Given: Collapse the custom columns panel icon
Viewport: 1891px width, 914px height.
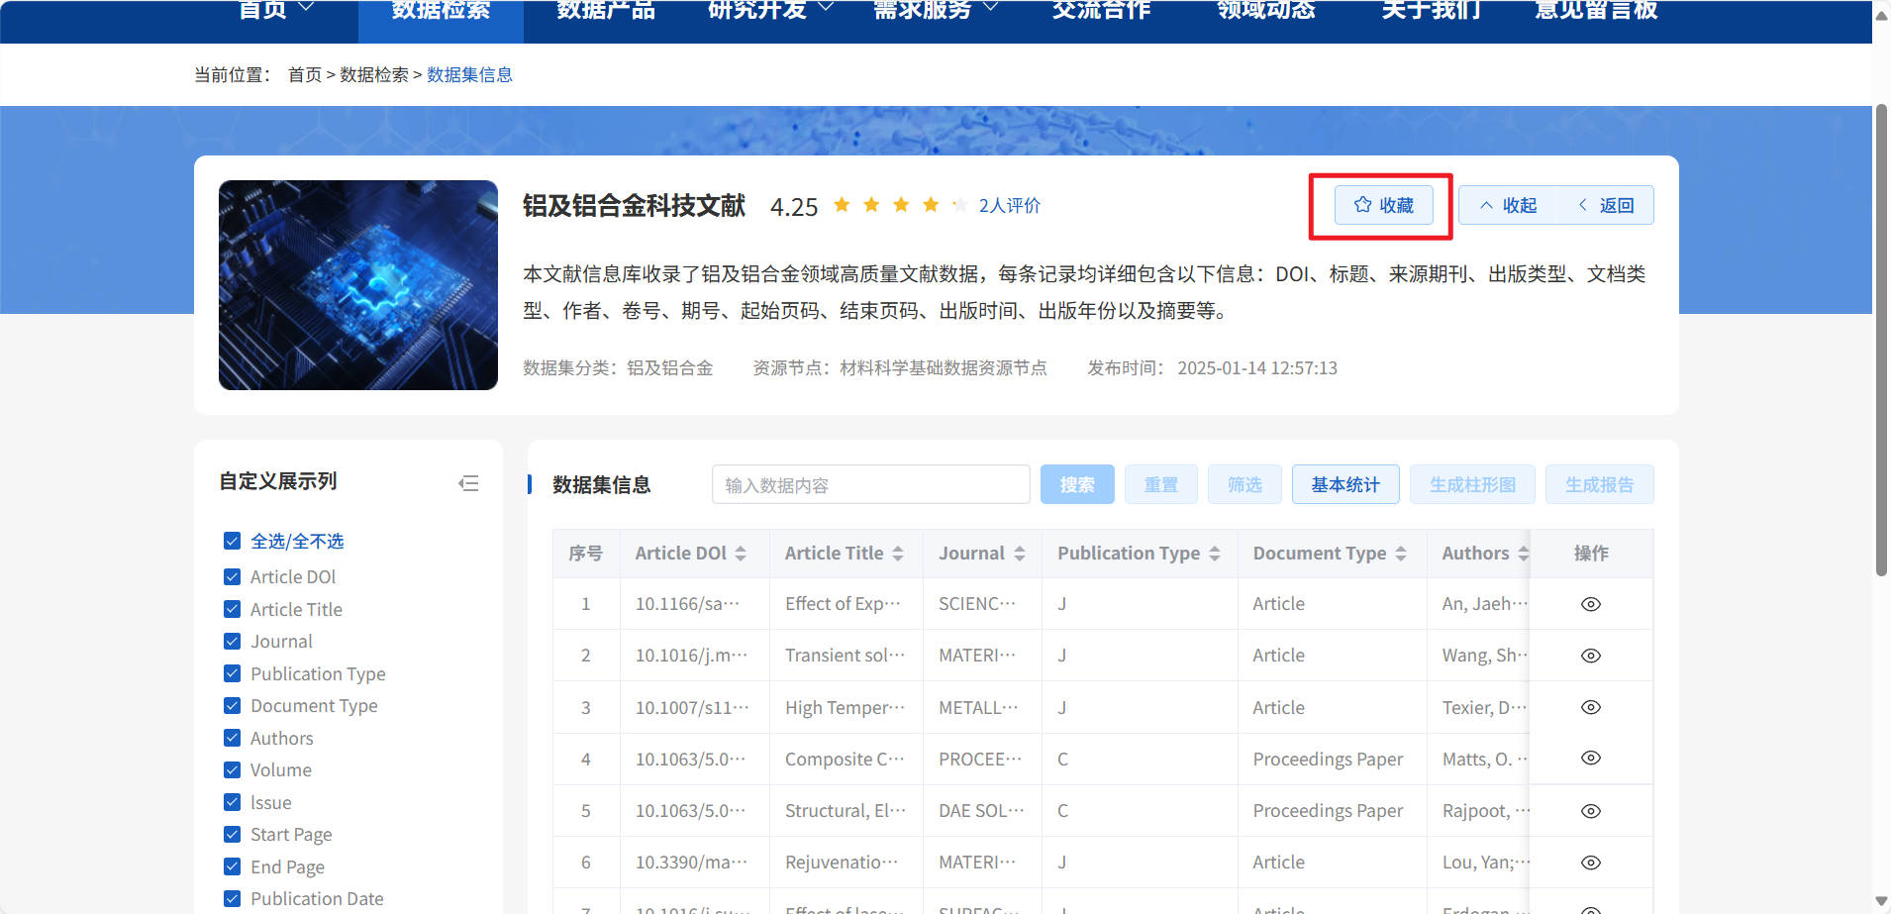Looking at the screenshot, I should [468, 483].
